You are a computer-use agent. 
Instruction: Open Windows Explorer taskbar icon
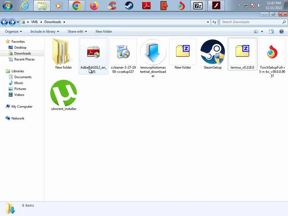pyautogui.click(x=42, y=6)
